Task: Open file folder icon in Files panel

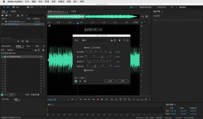Action: click(2, 15)
